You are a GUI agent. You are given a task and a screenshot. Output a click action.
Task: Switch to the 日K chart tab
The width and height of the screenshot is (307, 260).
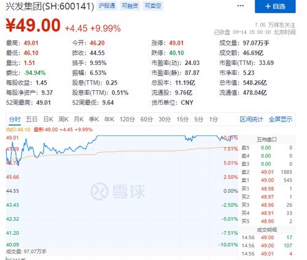coord(49,119)
